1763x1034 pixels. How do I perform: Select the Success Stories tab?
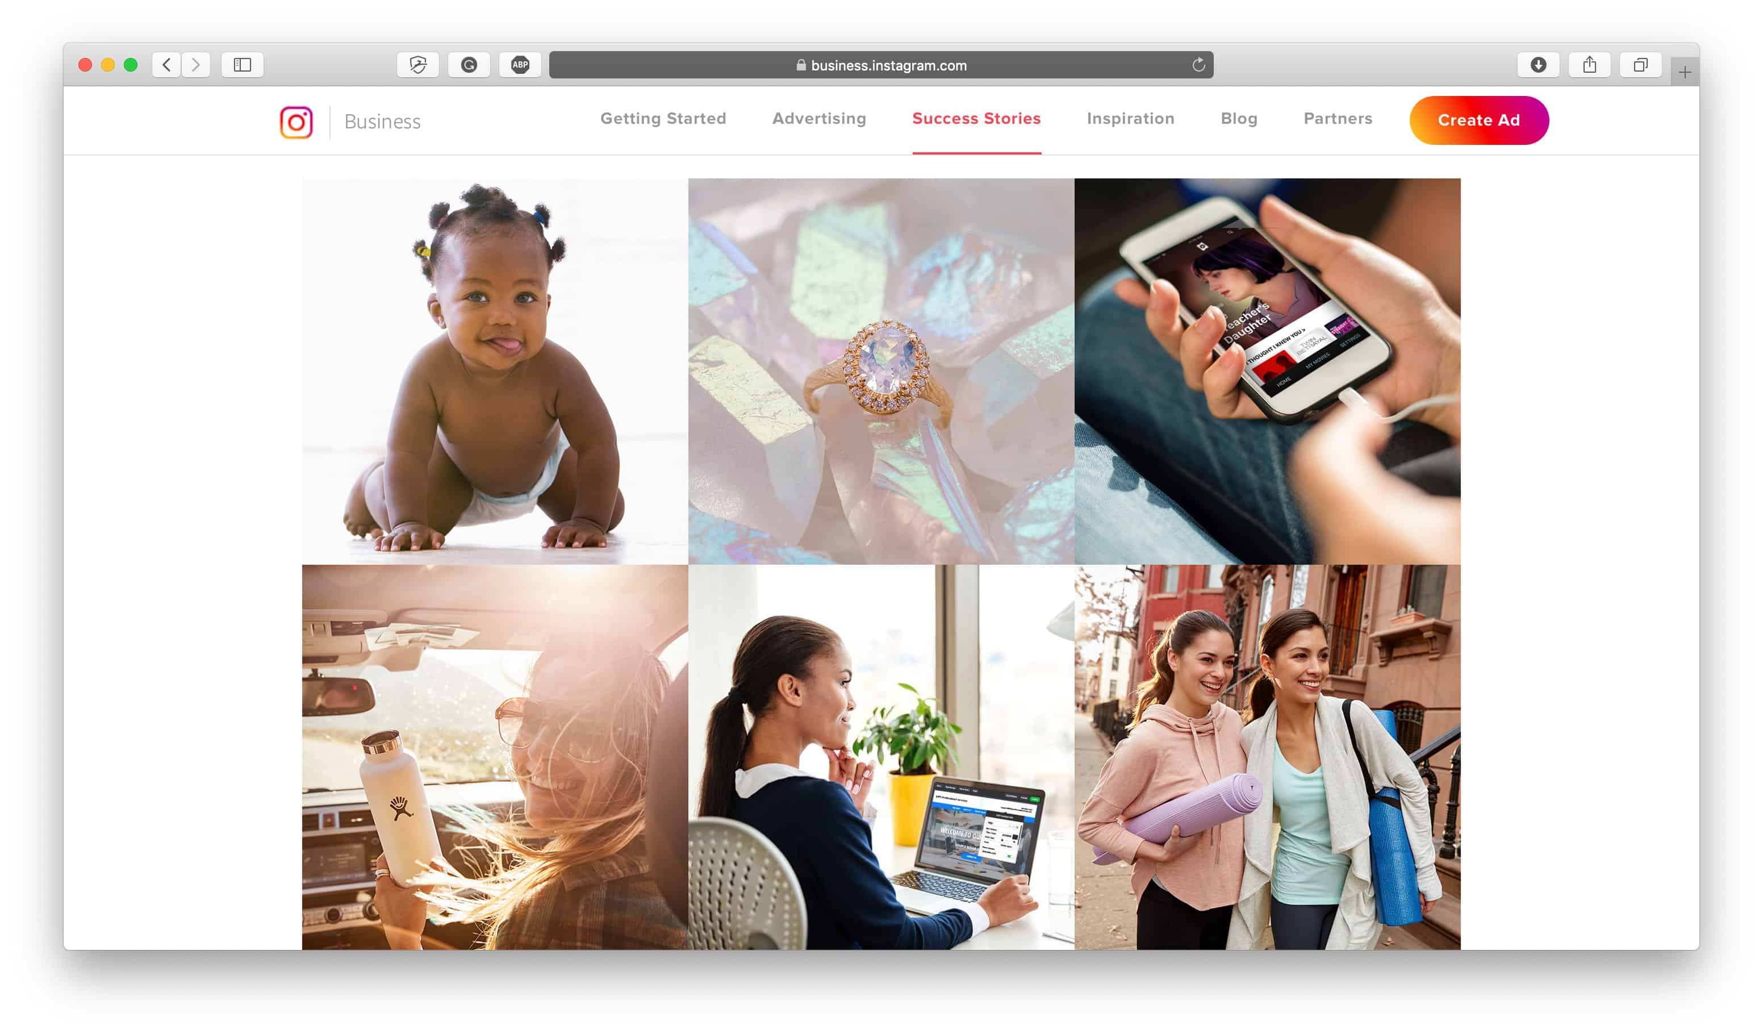977,119
